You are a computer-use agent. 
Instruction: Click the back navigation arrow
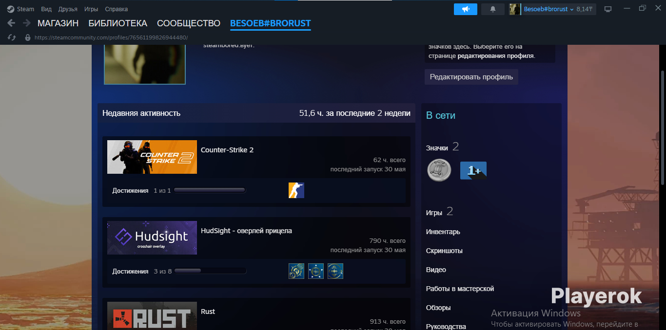coord(12,23)
